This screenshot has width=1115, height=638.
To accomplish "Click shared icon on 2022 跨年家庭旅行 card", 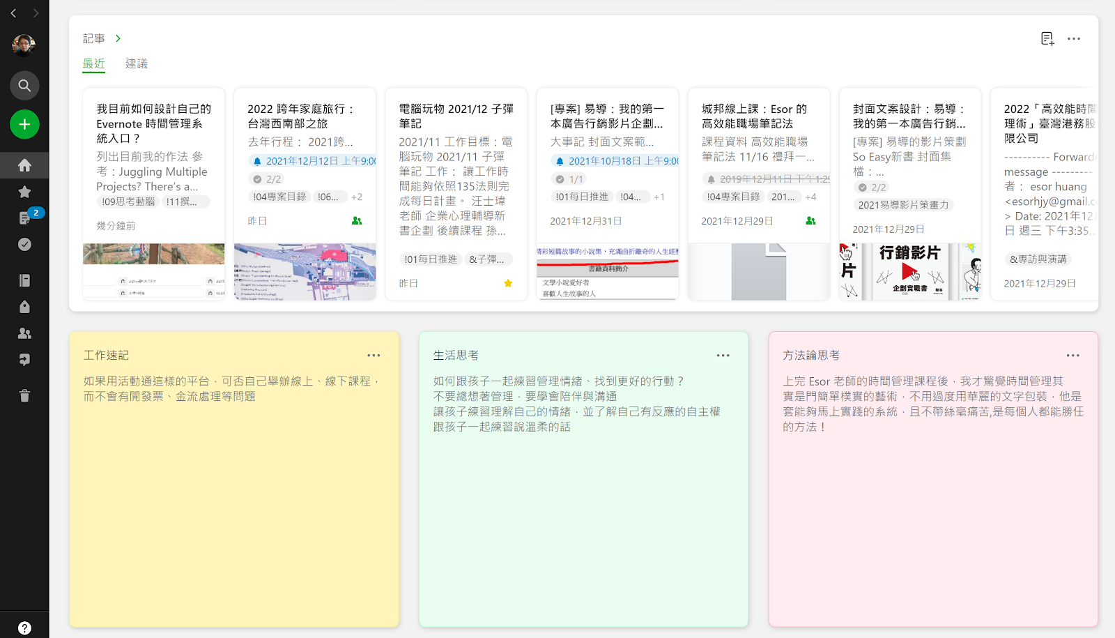I will coord(357,220).
